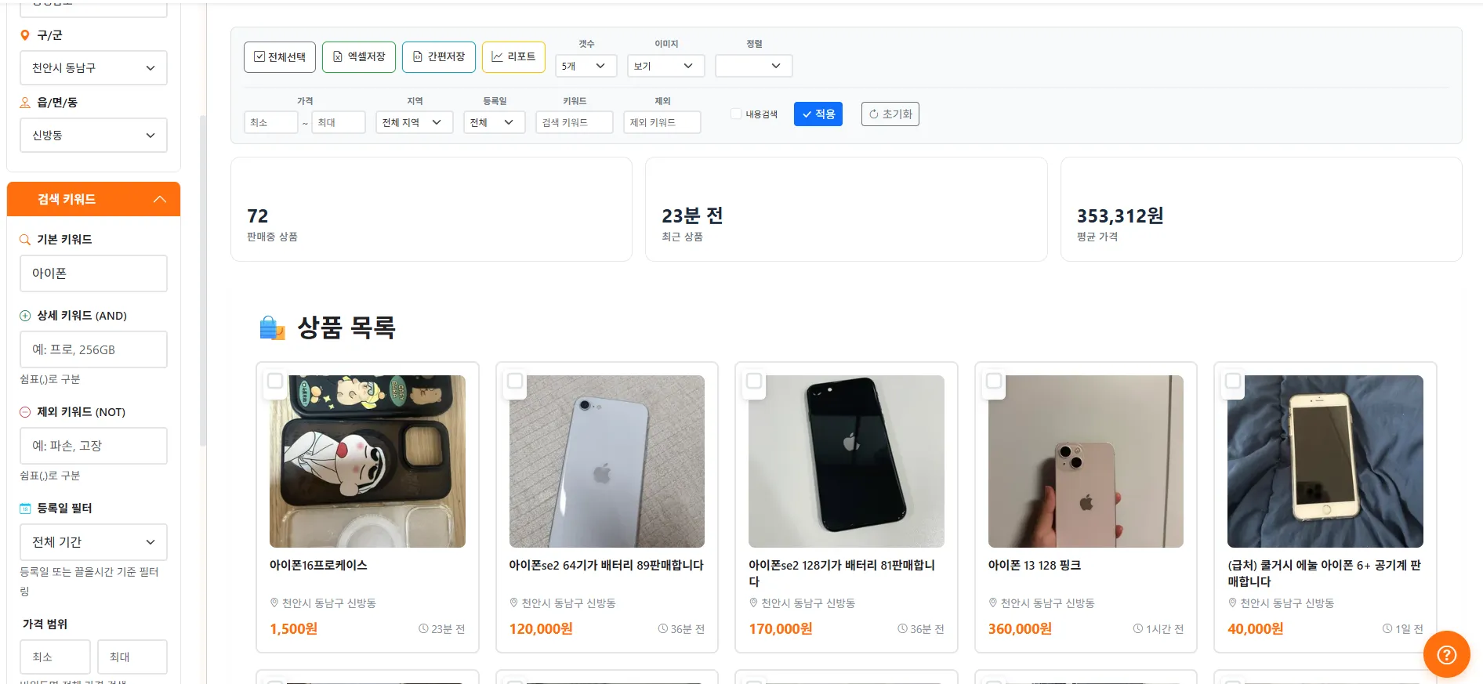This screenshot has height=684, width=1483.
Task: Click the plus icon beside 상세 키워드 (AND)
Action: [25, 316]
